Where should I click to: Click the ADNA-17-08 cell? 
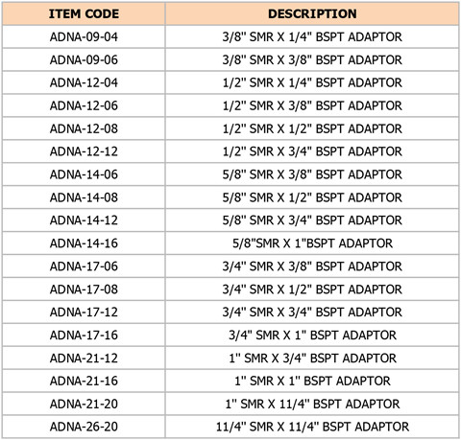[84, 289]
